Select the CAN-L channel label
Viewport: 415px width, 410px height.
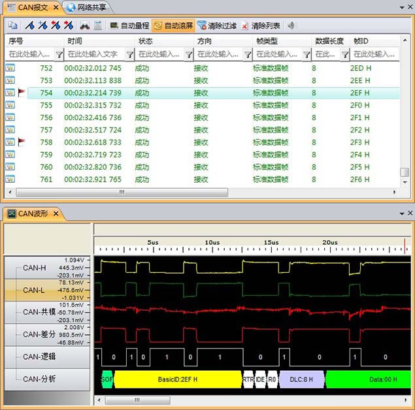coord(34,290)
